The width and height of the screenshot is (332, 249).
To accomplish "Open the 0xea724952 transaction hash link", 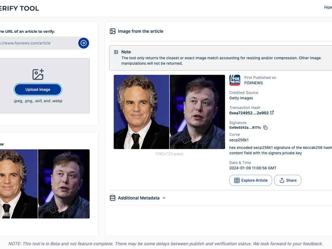I will point(249,113).
